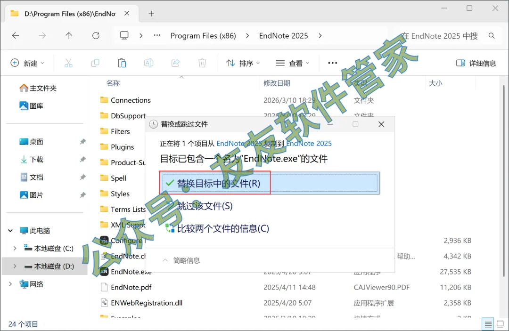Click the Share icon in toolbar

[x=176, y=63]
